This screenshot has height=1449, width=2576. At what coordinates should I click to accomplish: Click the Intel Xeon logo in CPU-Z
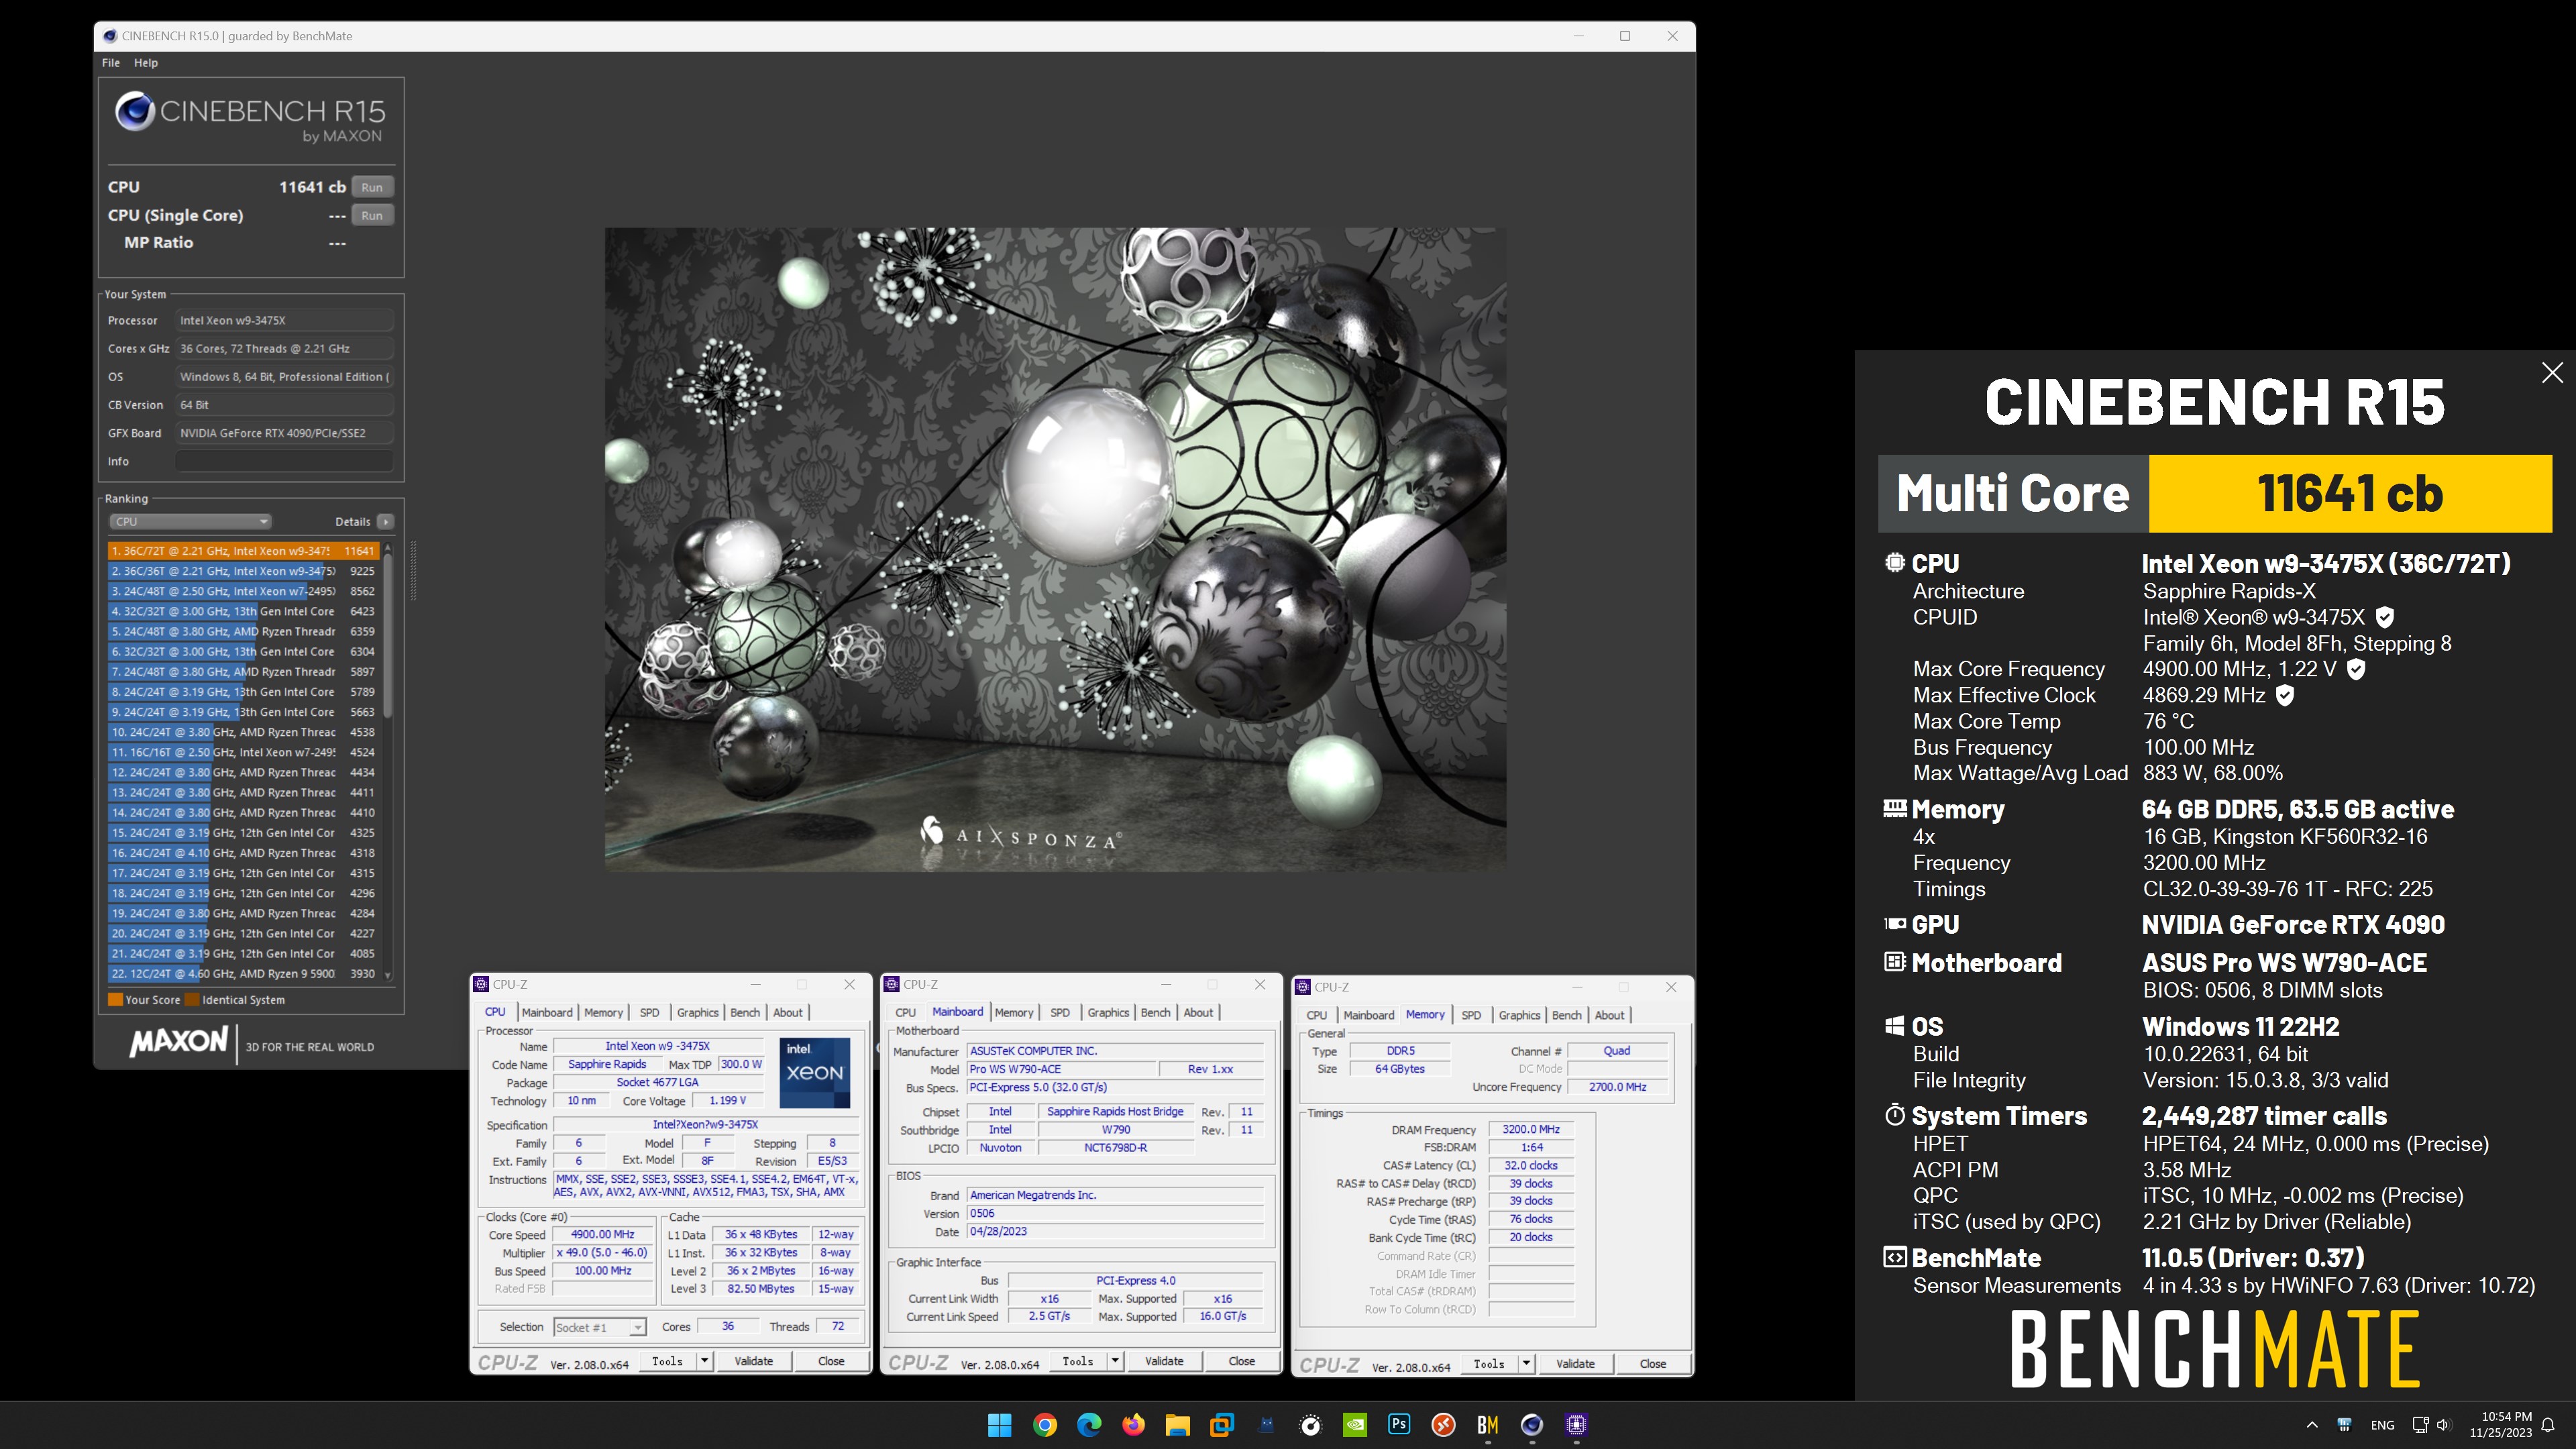click(815, 1072)
